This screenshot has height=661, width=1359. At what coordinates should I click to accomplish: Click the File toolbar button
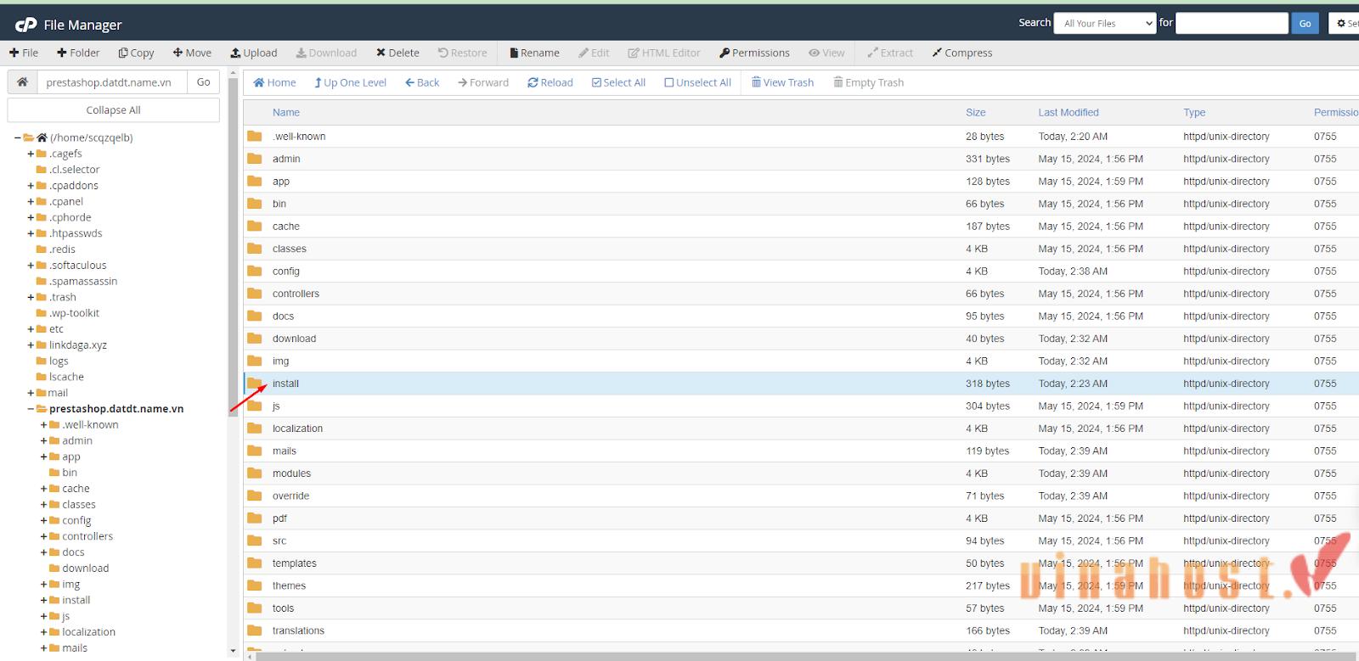tap(24, 53)
